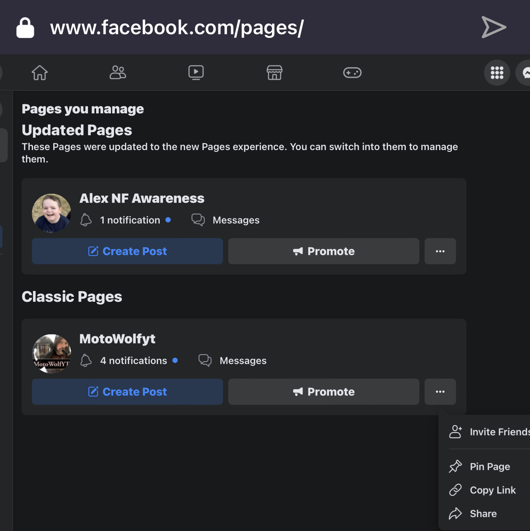The width and height of the screenshot is (530, 531).
Task: Open the Marketplace storefront icon
Action: (x=274, y=73)
